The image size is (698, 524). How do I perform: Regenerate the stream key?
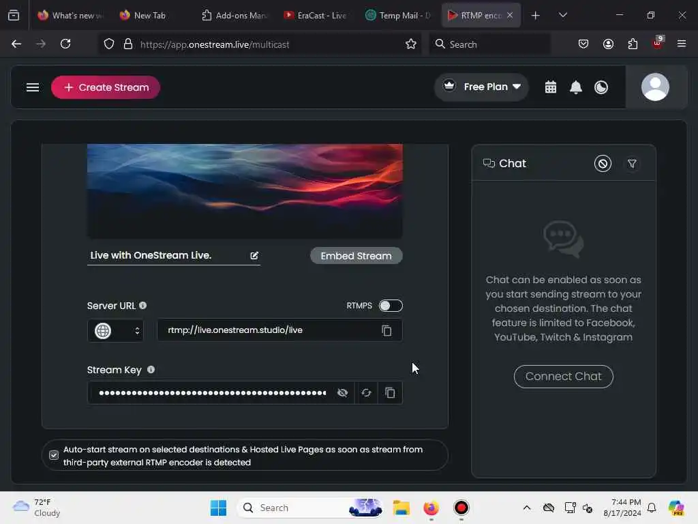tap(366, 393)
